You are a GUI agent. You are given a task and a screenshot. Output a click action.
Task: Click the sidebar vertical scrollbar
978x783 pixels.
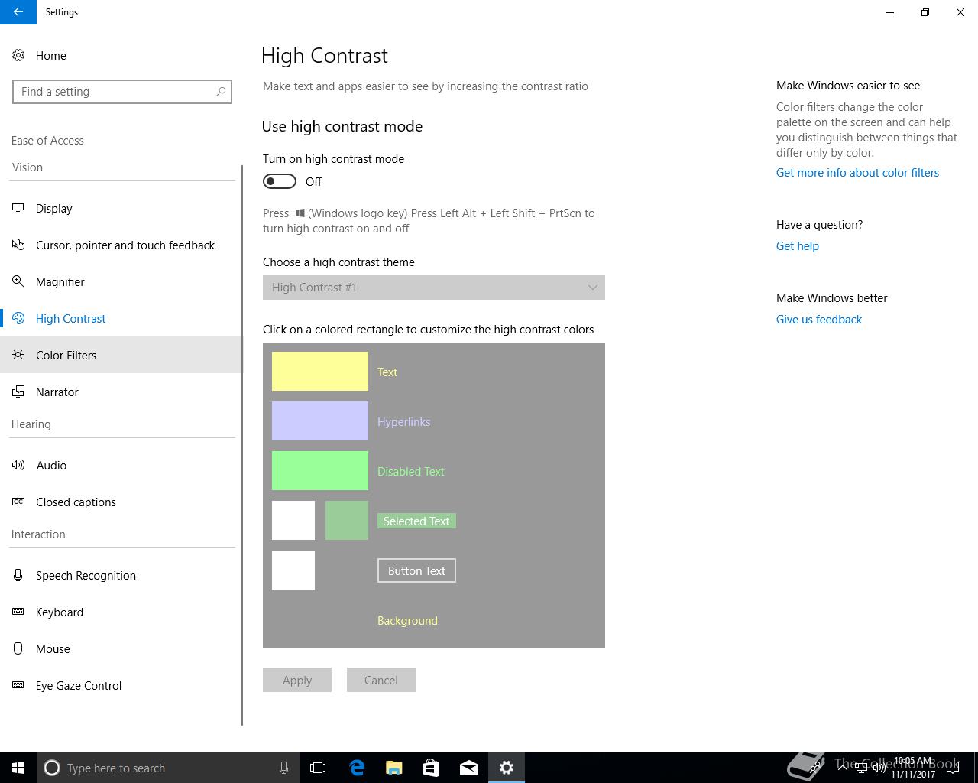coord(242,445)
